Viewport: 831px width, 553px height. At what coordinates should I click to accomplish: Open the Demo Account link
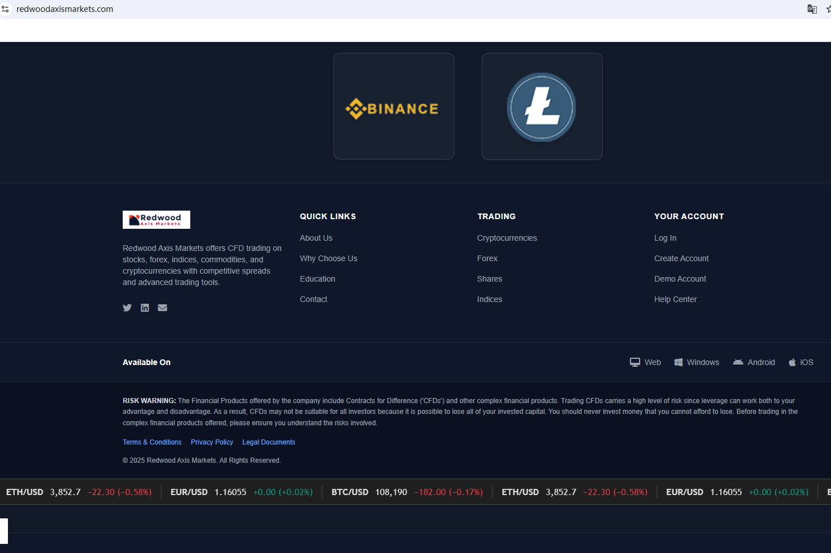[680, 279]
